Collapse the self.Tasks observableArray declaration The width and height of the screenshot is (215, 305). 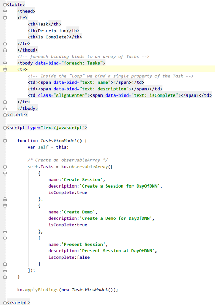click(x=5, y=167)
